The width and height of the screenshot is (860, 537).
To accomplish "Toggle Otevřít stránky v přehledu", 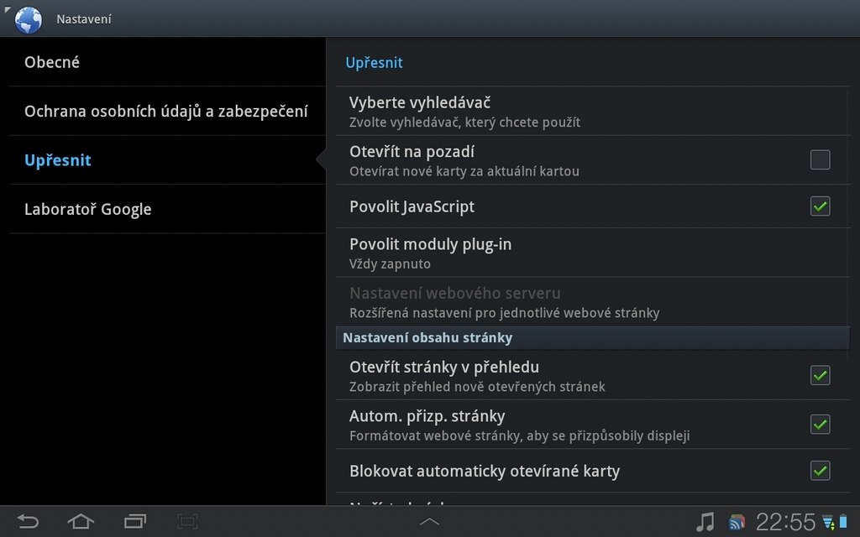I will [x=821, y=375].
